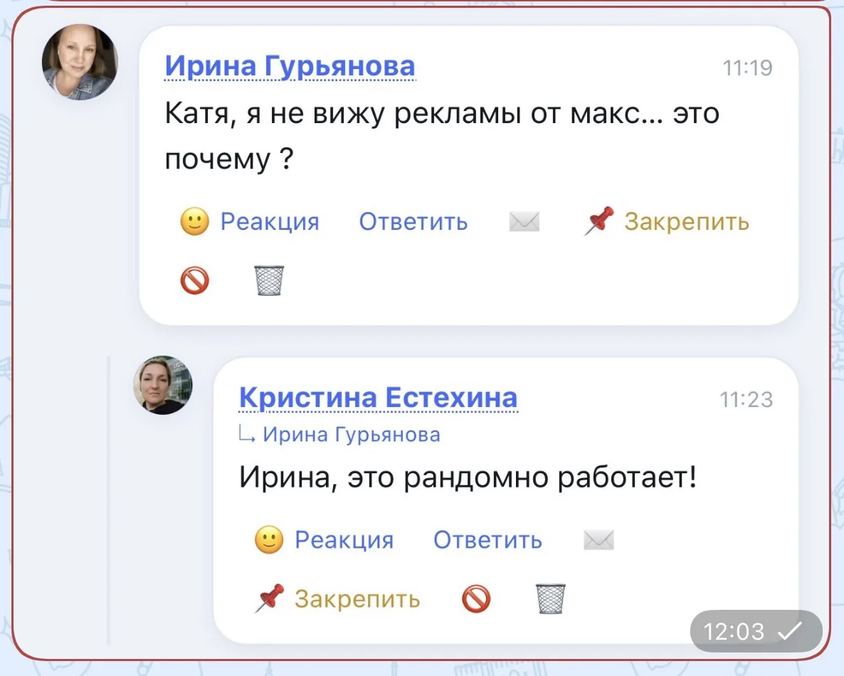This screenshot has height=676, width=844.
Task: Click Ирина Гурьянова's round avatar photo
Action: tap(80, 62)
